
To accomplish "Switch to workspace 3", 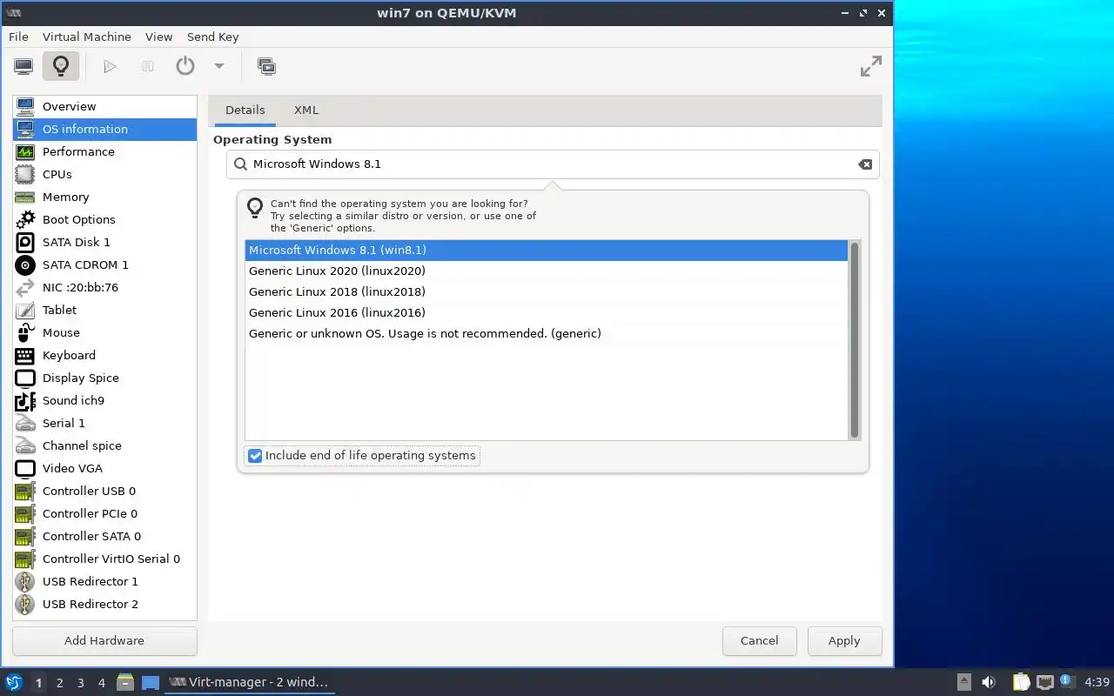I will [x=81, y=683].
